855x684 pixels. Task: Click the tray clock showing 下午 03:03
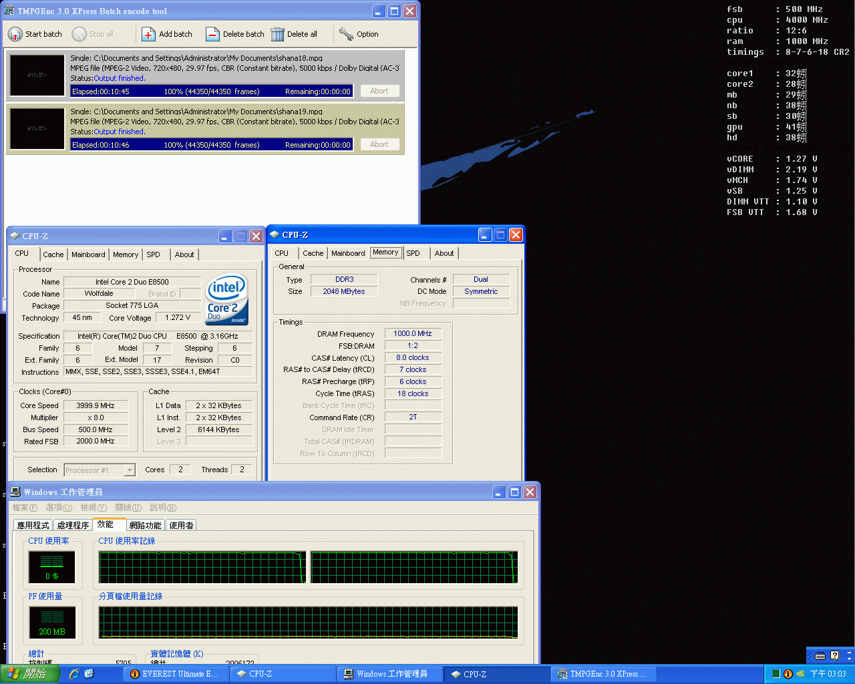[x=828, y=674]
